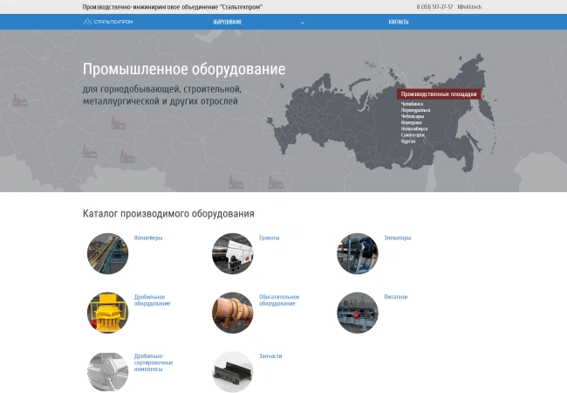Image resolution: width=567 pixels, height=393 pixels.
Task: Click the spare parts Запчасти image
Action: coord(232,371)
